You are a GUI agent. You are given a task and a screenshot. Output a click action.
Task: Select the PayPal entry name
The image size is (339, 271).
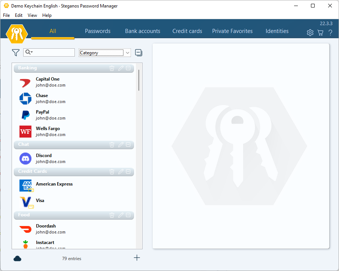(x=42, y=112)
